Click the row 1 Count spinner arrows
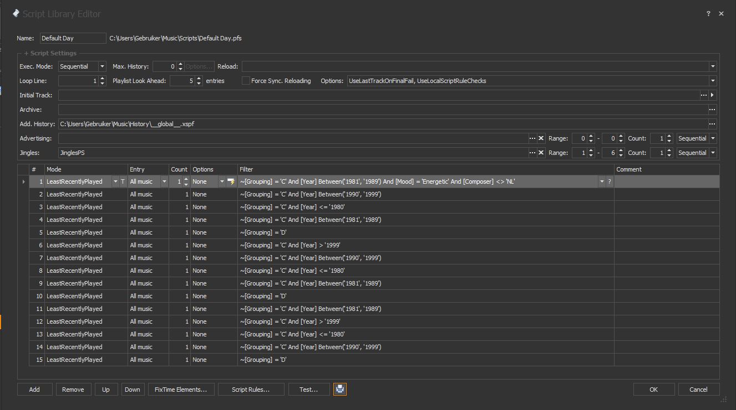Screen dimensions: 736x410 pos(186,181)
